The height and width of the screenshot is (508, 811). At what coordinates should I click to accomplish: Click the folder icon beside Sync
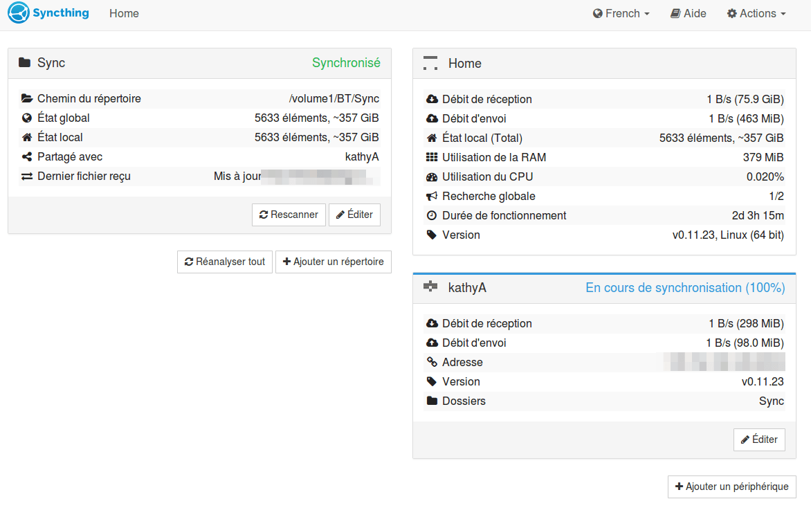pyautogui.click(x=24, y=62)
